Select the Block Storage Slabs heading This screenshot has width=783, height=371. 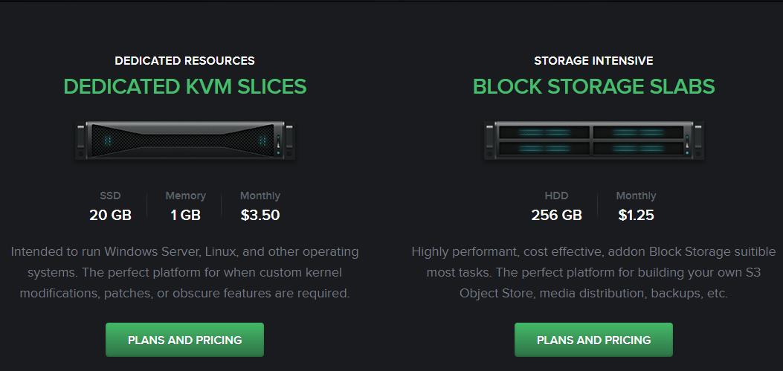click(x=593, y=86)
